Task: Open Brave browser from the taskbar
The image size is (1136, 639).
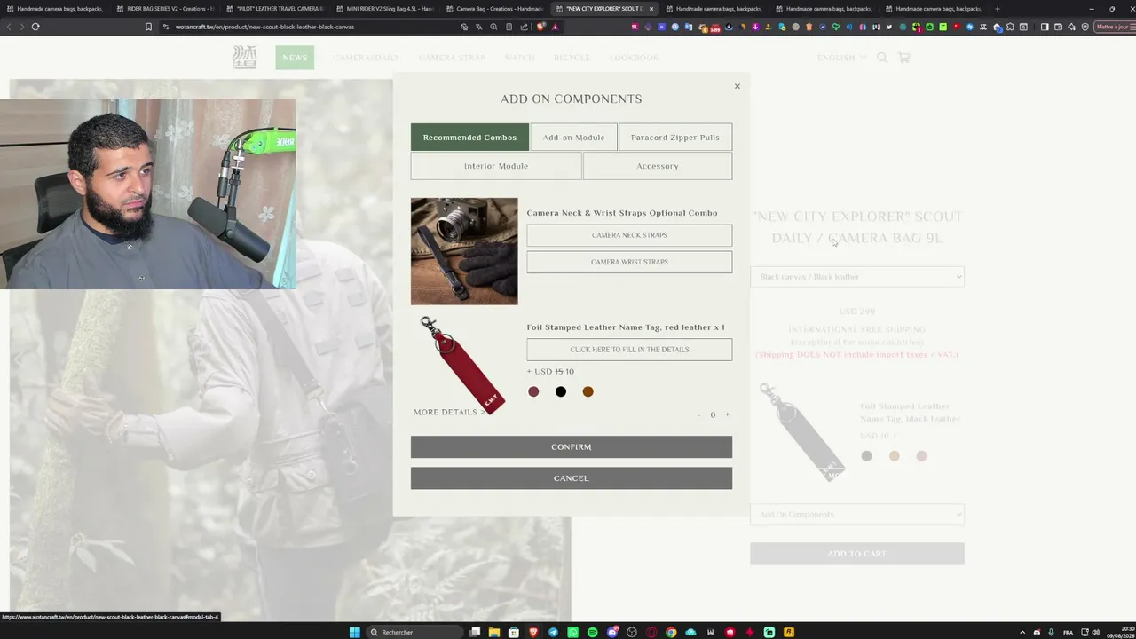Action: click(x=533, y=632)
